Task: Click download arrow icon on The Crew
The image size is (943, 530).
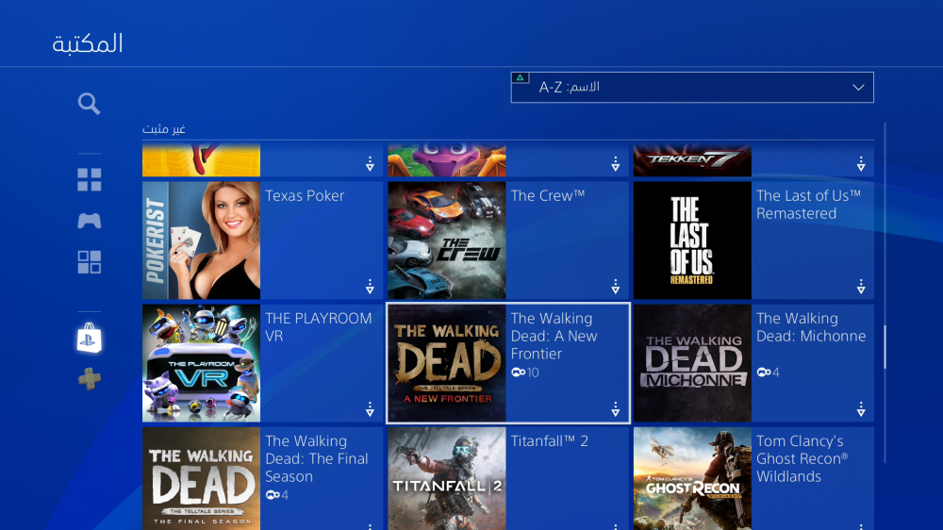Action: click(615, 287)
